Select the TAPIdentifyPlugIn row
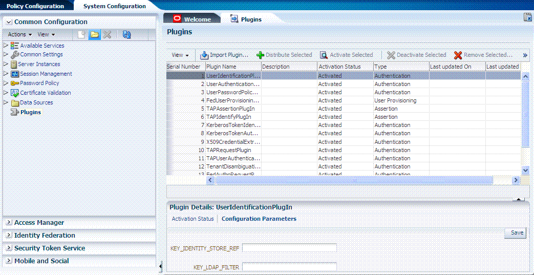Screen dimensions: 534x275 (x=343, y=117)
